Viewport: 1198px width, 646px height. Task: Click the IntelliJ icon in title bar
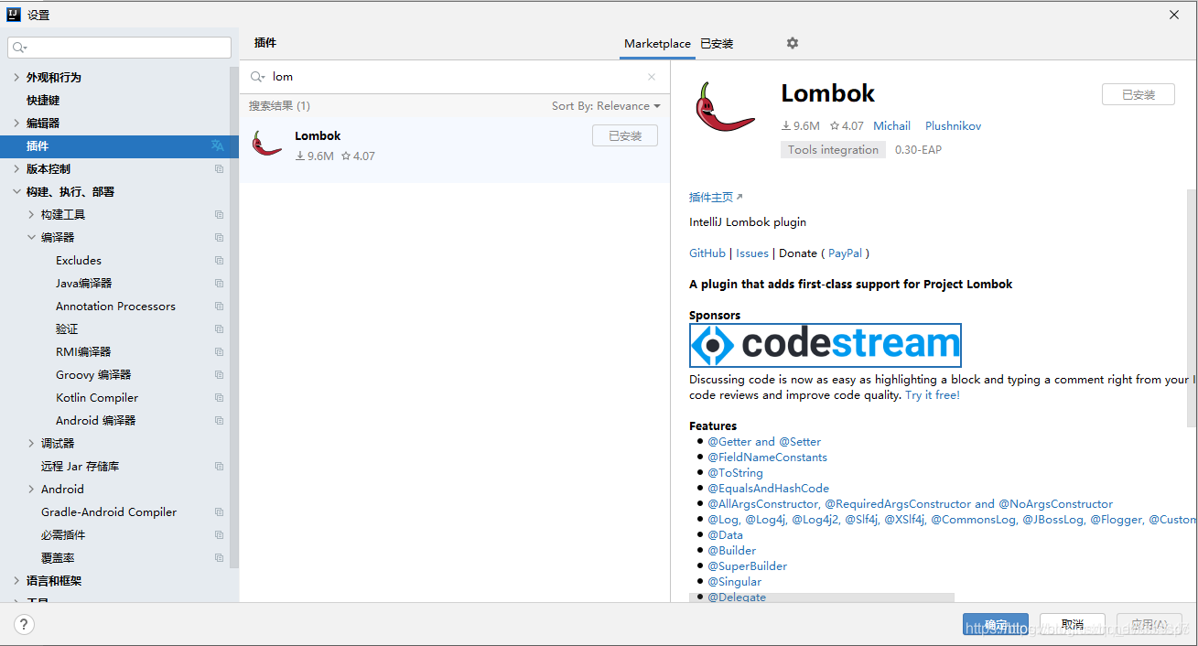click(14, 15)
